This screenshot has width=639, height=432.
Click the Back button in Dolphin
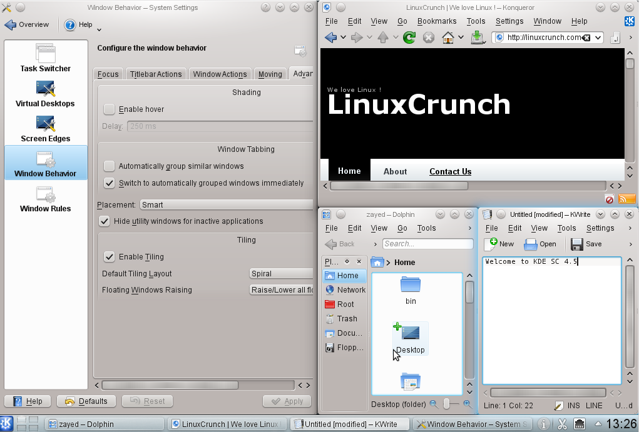[340, 244]
